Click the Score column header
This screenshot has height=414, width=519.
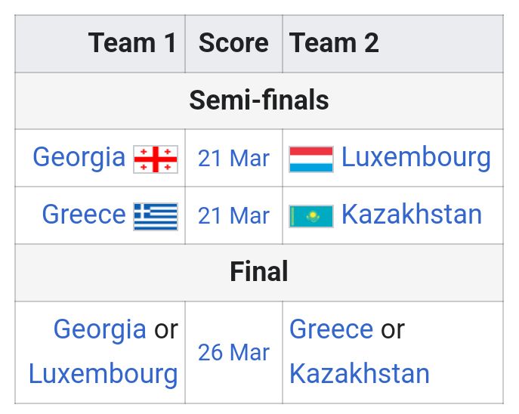233,44
